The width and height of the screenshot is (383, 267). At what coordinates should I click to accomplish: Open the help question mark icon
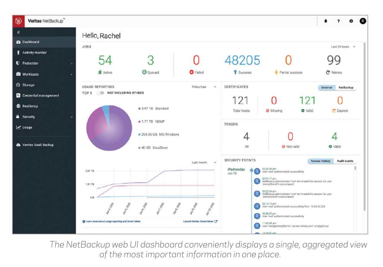[338, 21]
